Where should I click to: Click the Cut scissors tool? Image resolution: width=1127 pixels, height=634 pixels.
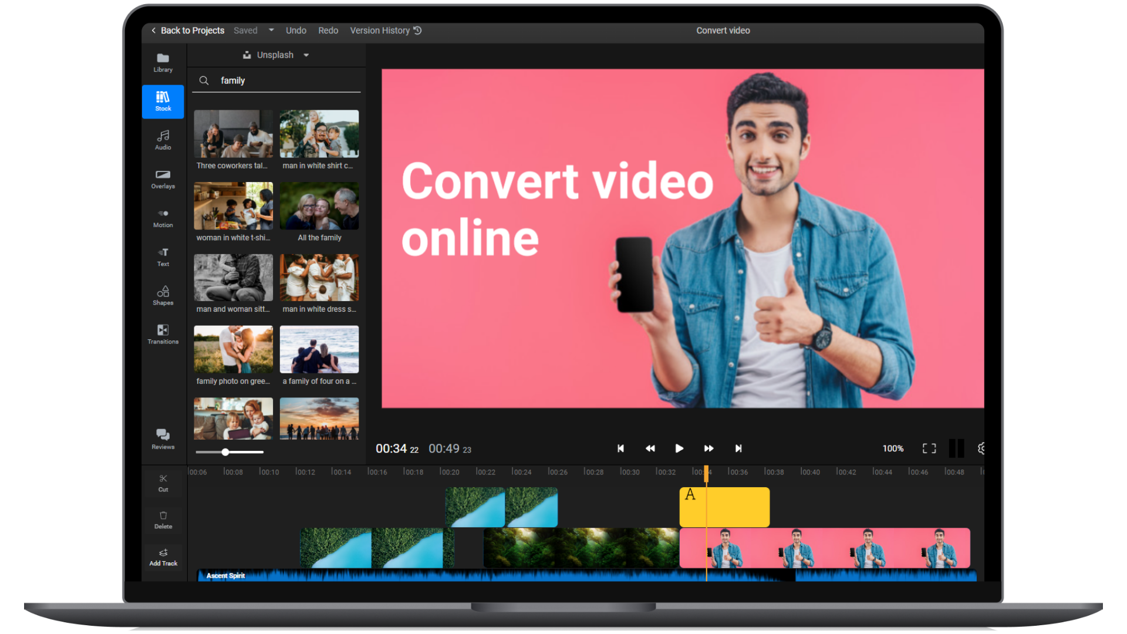click(163, 483)
